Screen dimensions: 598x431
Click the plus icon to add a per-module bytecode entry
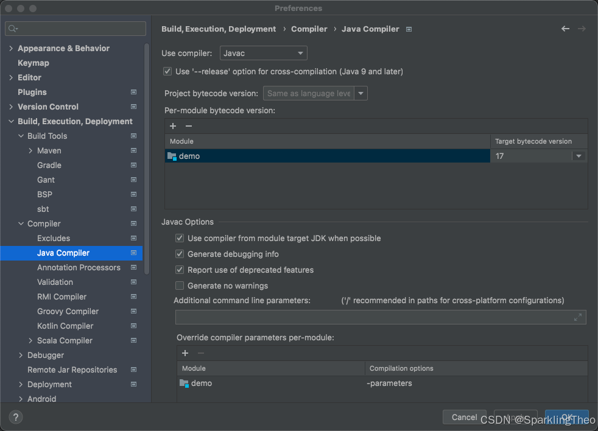coord(173,126)
